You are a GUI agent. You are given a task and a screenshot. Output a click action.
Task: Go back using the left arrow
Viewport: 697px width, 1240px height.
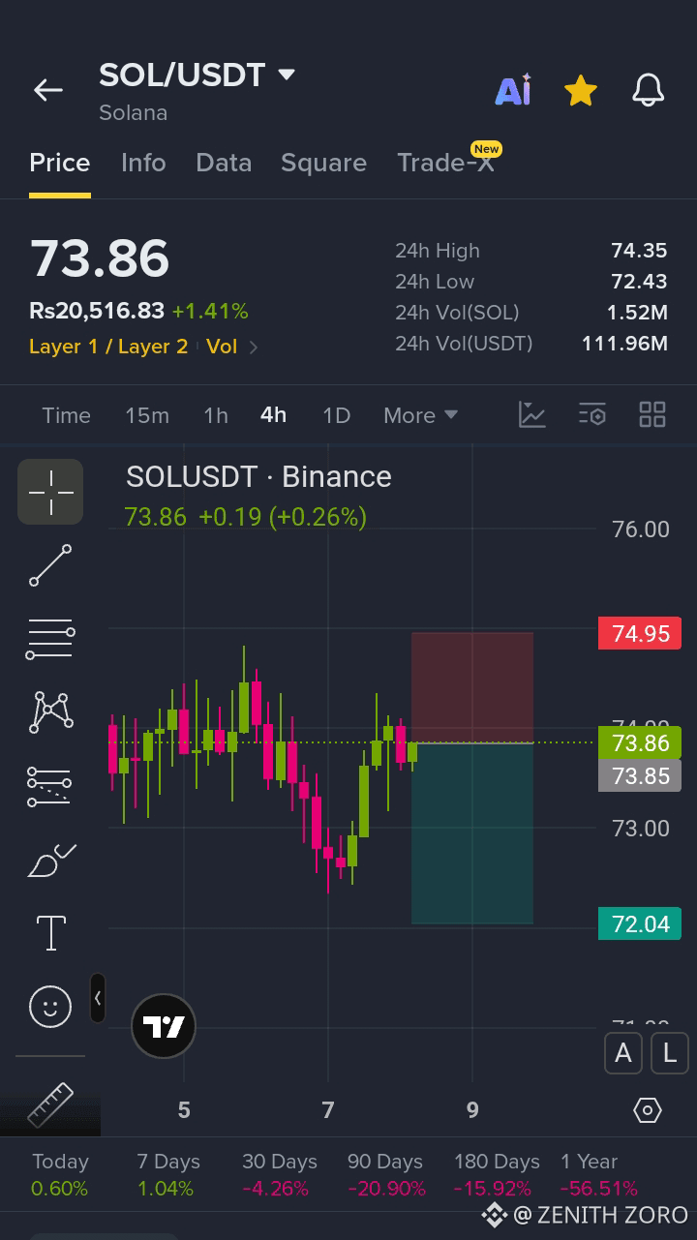point(48,90)
